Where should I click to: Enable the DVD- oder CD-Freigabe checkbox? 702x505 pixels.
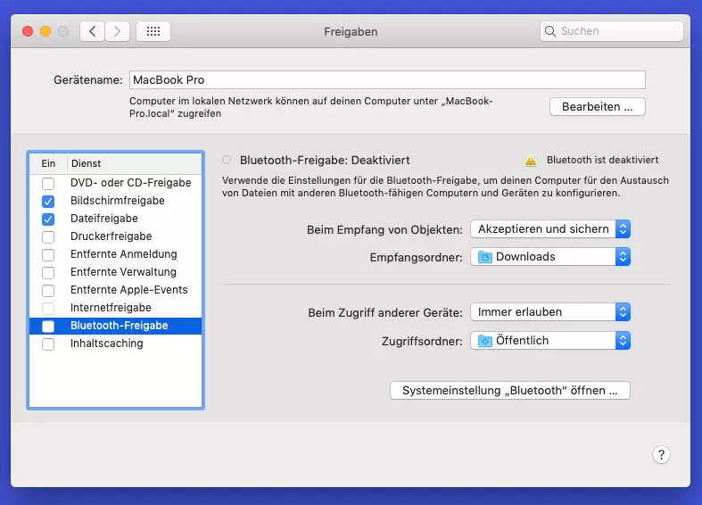pos(48,184)
